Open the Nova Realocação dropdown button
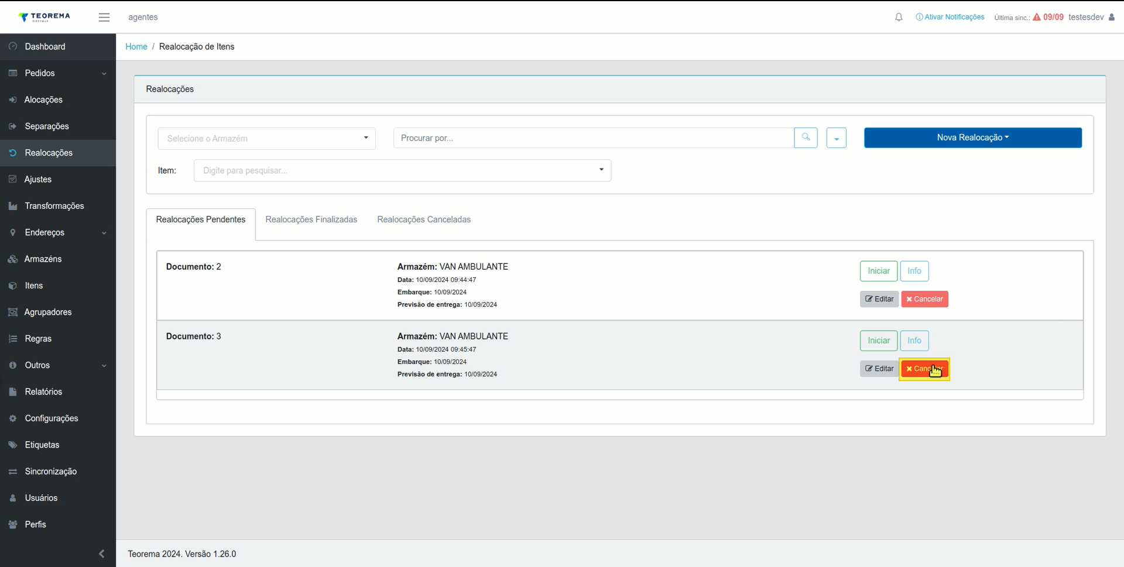The image size is (1124, 567). [972, 138]
